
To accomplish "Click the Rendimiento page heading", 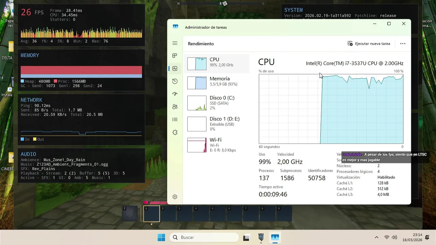I will (x=201, y=44).
